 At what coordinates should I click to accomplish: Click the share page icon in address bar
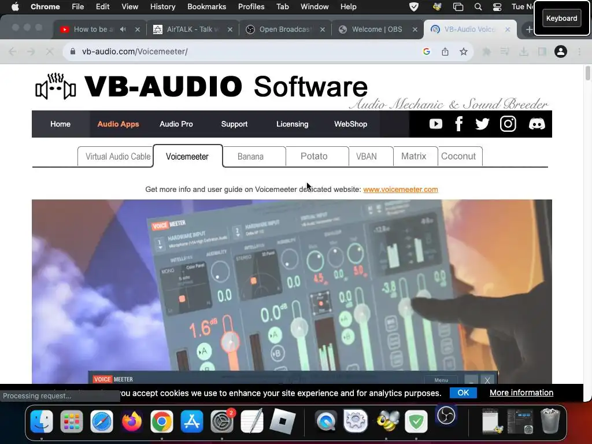(445, 51)
